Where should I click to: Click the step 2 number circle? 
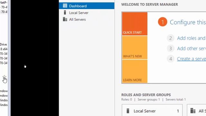click(171, 38)
